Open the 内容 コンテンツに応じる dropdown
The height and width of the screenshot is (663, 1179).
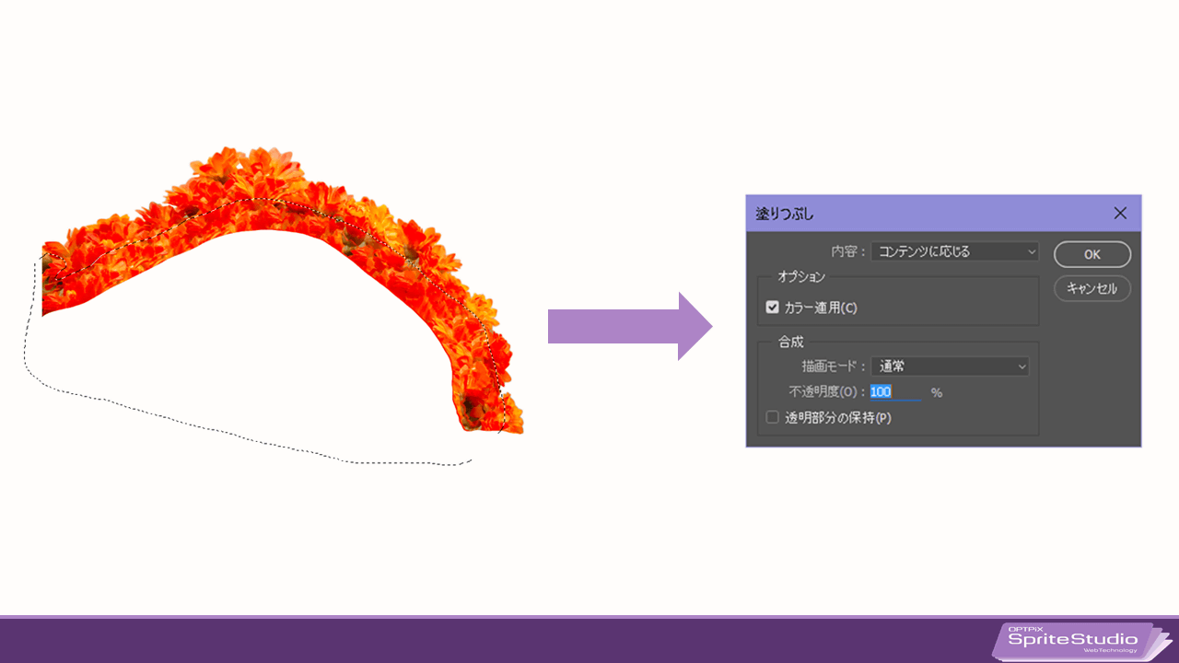tap(954, 251)
